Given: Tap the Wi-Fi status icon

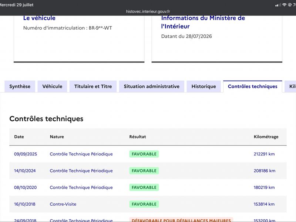Looking at the screenshot, I should click(x=284, y=5).
